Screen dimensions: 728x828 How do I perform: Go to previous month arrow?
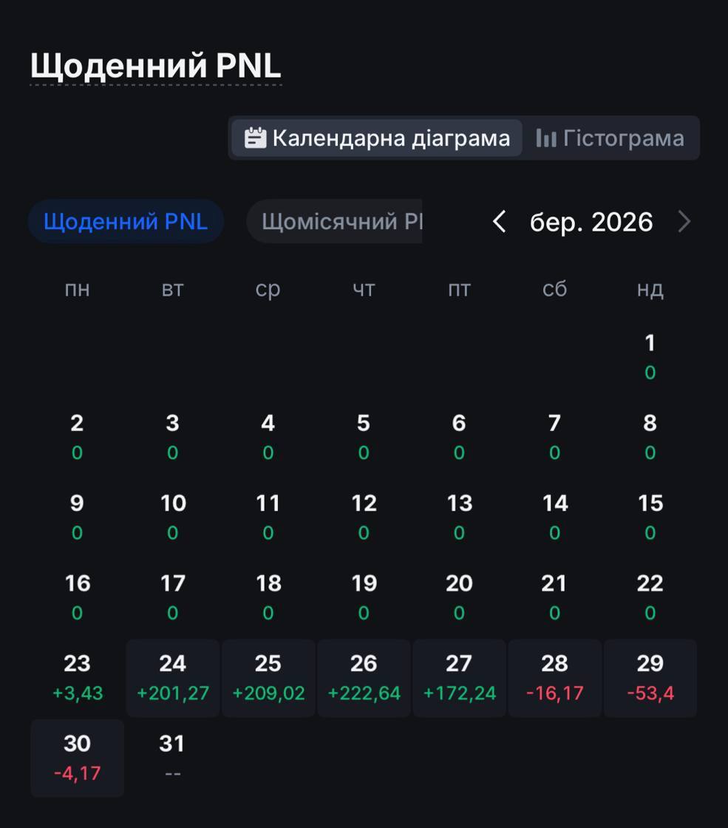499,221
